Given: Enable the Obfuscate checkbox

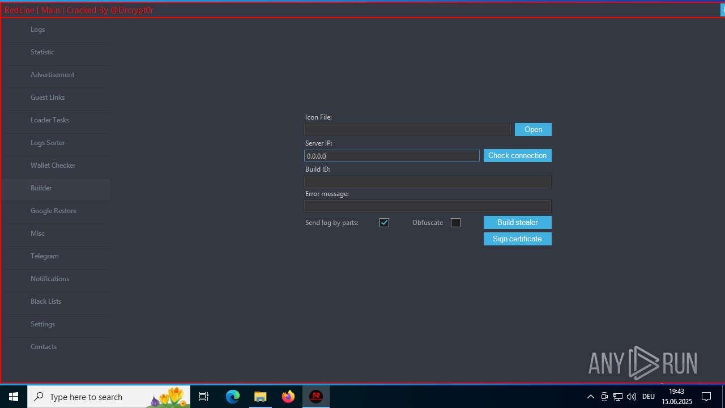Looking at the screenshot, I should [455, 223].
